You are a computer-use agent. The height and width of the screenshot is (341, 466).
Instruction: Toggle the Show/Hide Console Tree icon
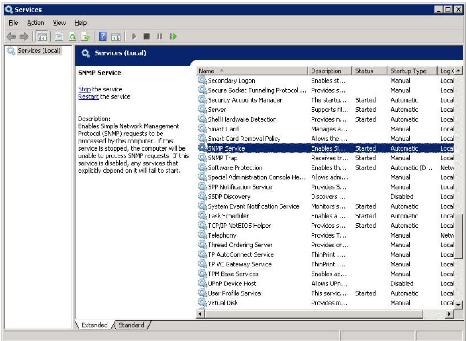tap(42, 37)
